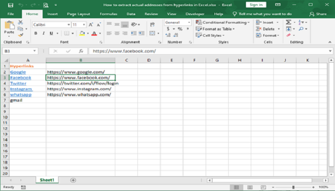Toggle Italic formatting
Screen dimensions: 335x191
pyautogui.click(x=44, y=33)
